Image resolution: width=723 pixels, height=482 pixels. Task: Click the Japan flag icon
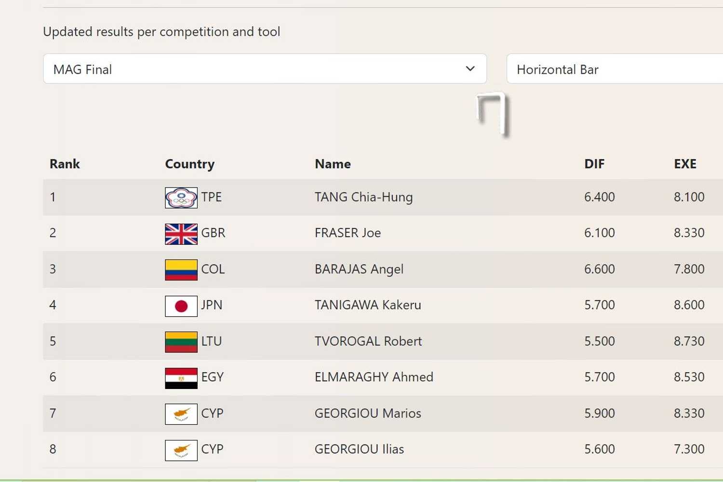pos(181,306)
